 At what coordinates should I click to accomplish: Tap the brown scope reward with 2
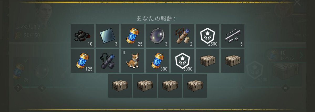point(182,36)
